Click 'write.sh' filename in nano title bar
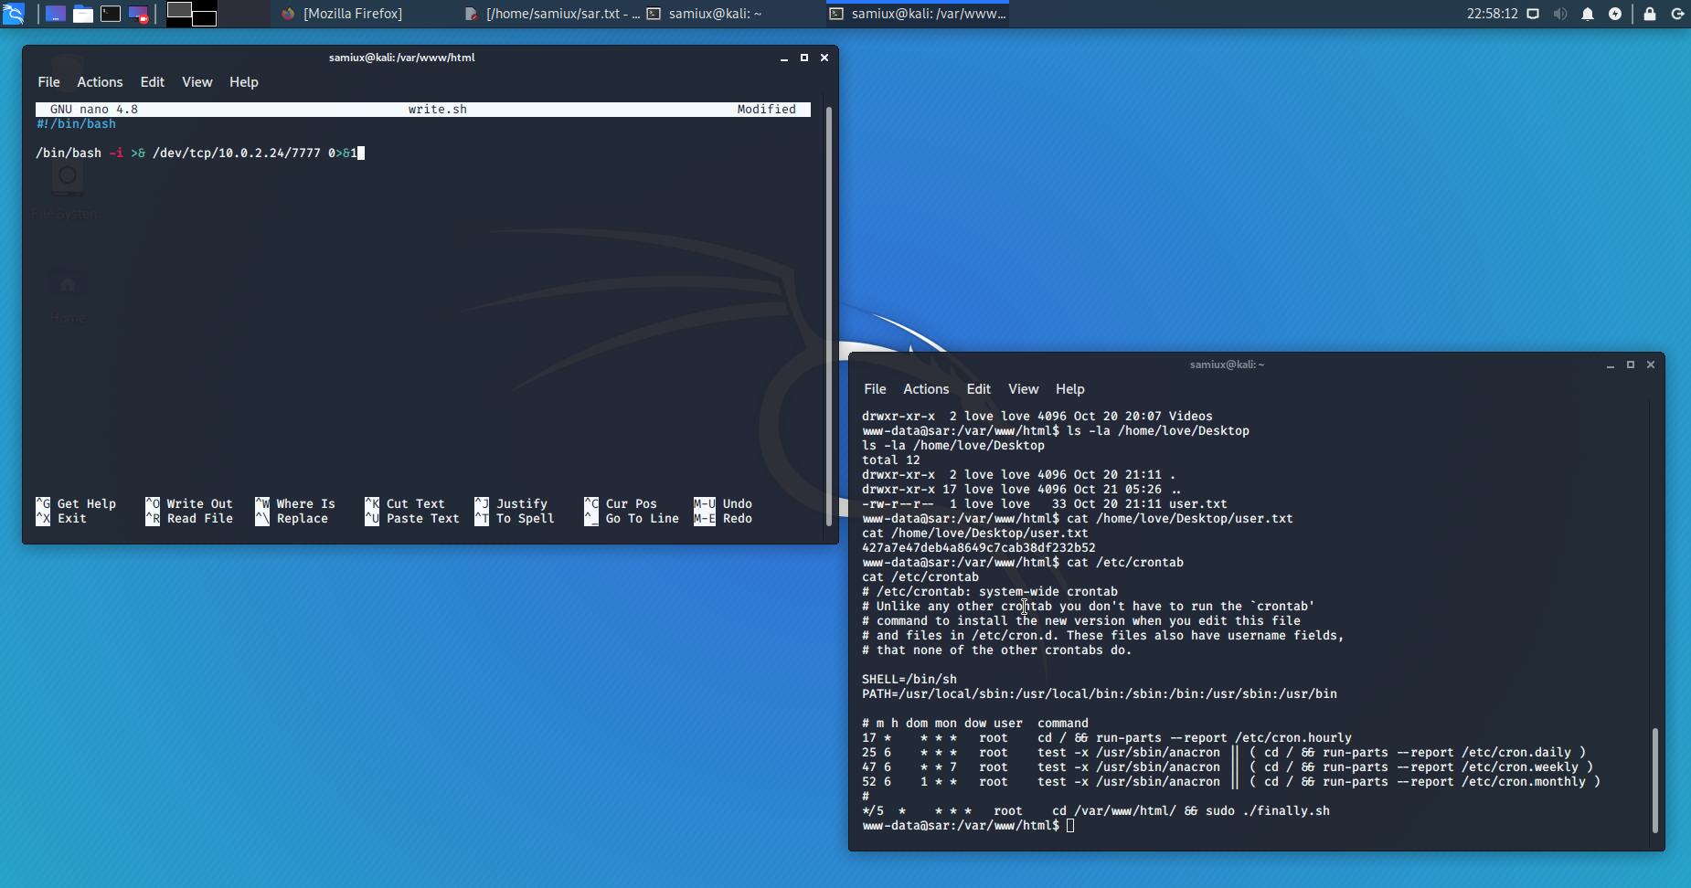Image resolution: width=1691 pixels, height=888 pixels. point(437,110)
